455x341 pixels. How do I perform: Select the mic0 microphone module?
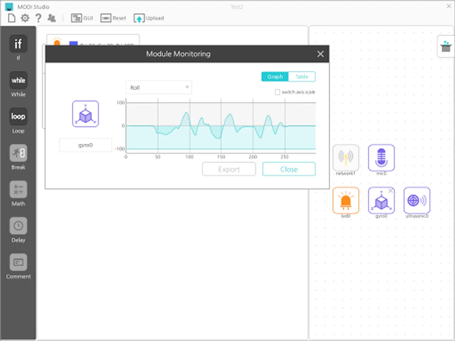point(381,158)
